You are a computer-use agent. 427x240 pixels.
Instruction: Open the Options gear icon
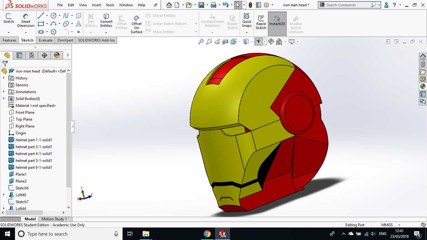pos(266,5)
